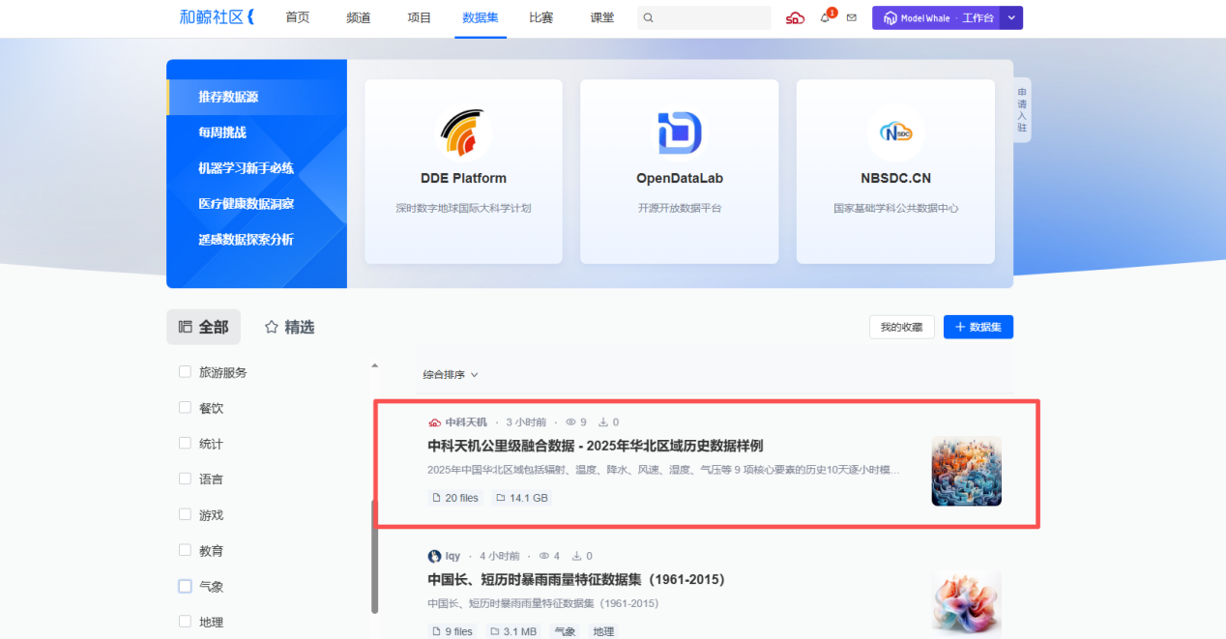1226x639 pixels.
Task: Expand the 综合排序 sort dropdown
Action: [x=451, y=375]
